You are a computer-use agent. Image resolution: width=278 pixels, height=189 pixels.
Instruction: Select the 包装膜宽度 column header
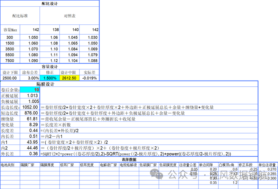pyautogui.click(x=169, y=165)
